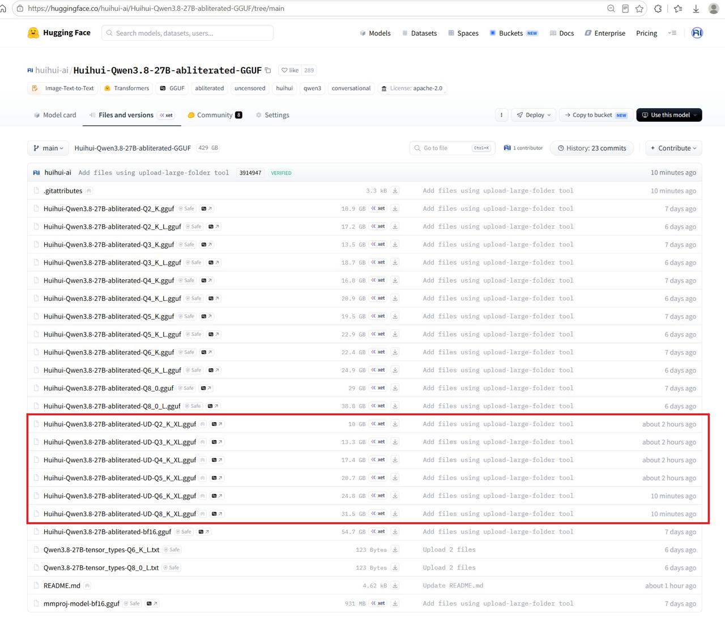Click the Hugging Face logo
This screenshot has width=725, height=622.
point(59,33)
